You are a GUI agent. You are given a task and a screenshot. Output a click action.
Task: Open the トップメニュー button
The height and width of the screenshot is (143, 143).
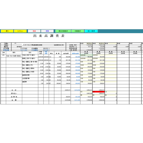20,31
